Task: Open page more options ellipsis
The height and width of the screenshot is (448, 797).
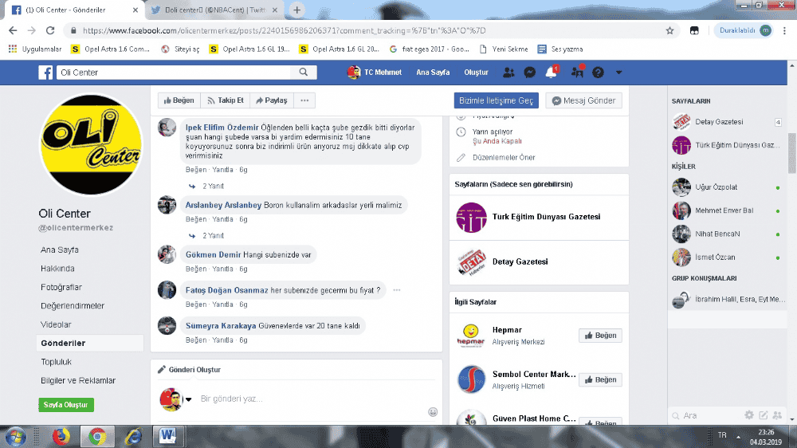Action: [x=304, y=100]
